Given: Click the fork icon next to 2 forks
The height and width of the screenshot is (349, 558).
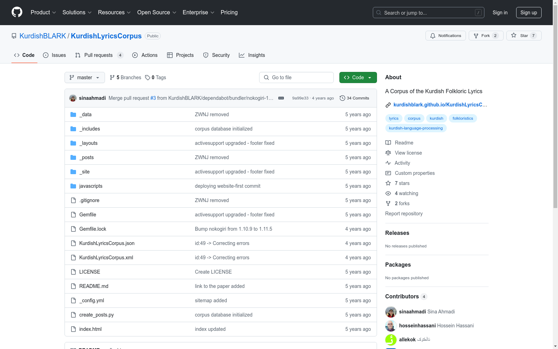Looking at the screenshot, I should click(x=388, y=203).
